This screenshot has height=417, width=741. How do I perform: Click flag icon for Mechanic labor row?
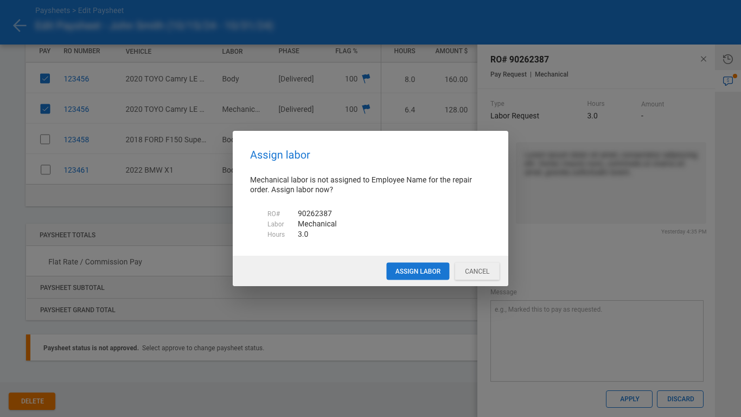(x=366, y=109)
